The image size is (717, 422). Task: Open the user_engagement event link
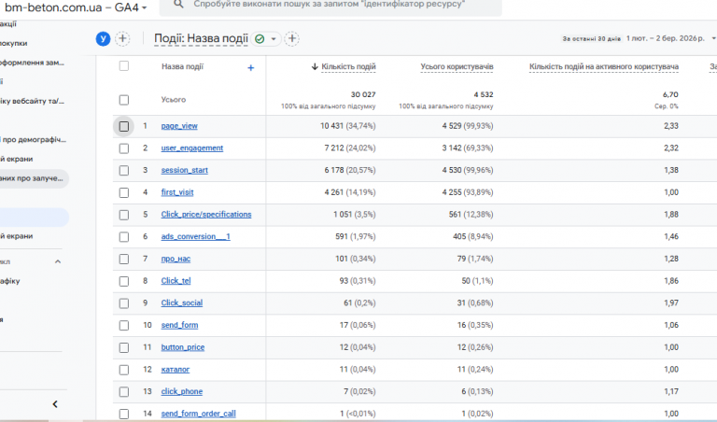(x=192, y=148)
